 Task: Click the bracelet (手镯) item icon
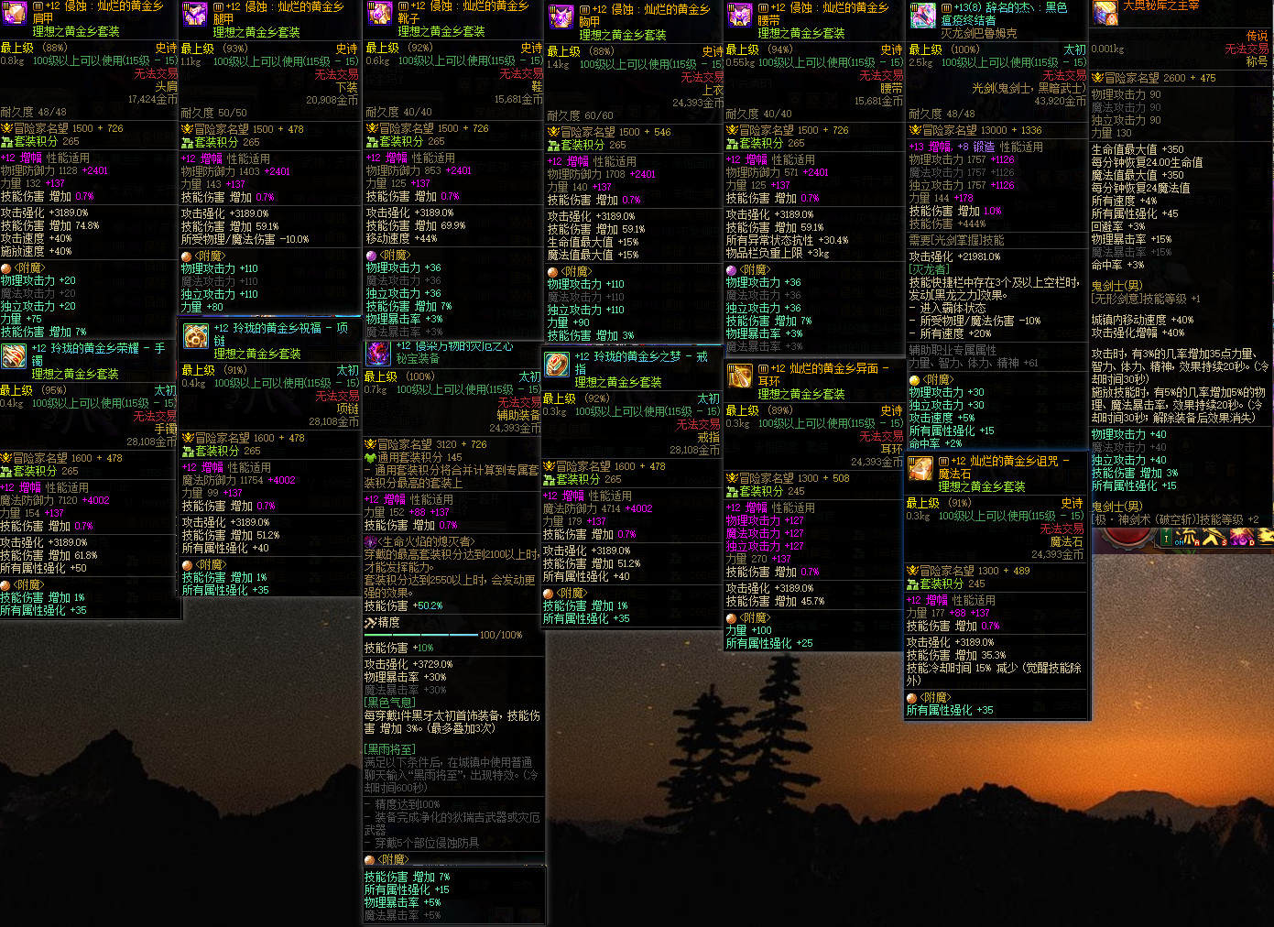[14, 355]
